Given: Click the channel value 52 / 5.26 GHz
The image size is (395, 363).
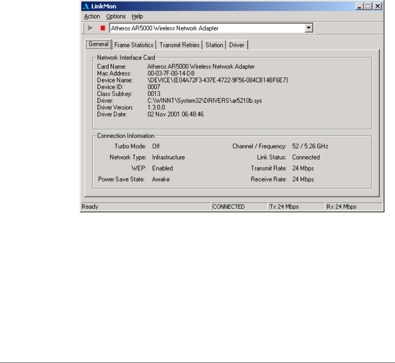Looking at the screenshot, I should click(310, 146).
